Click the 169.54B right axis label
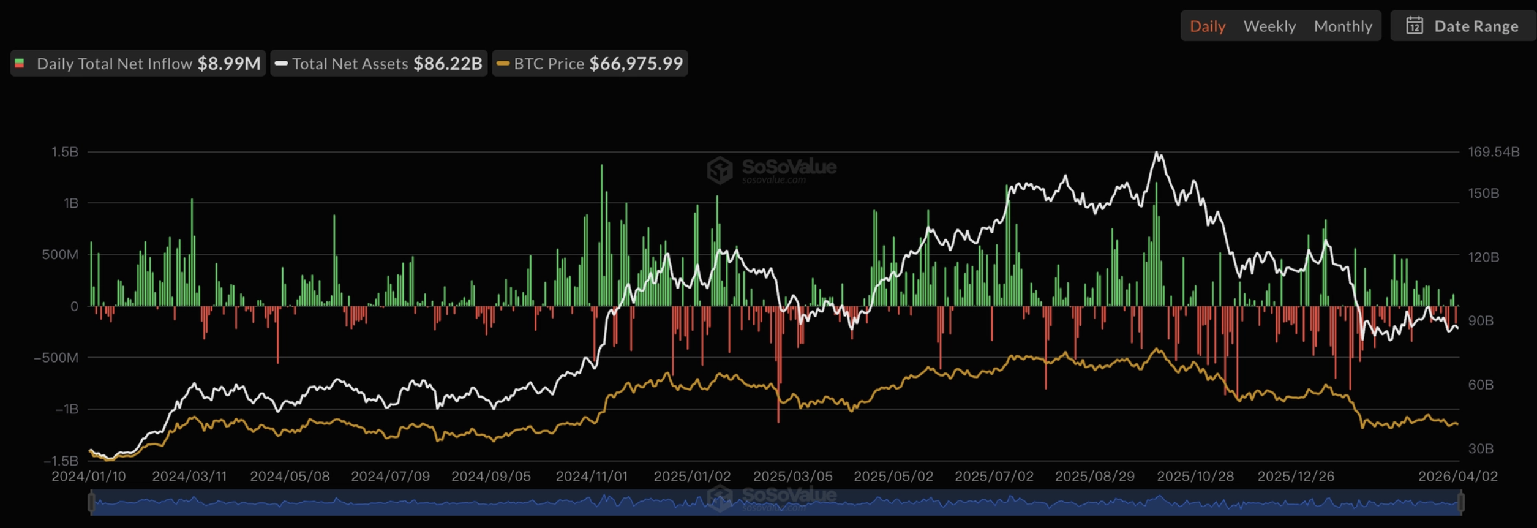Viewport: 1537px width, 528px height. coord(1493,152)
